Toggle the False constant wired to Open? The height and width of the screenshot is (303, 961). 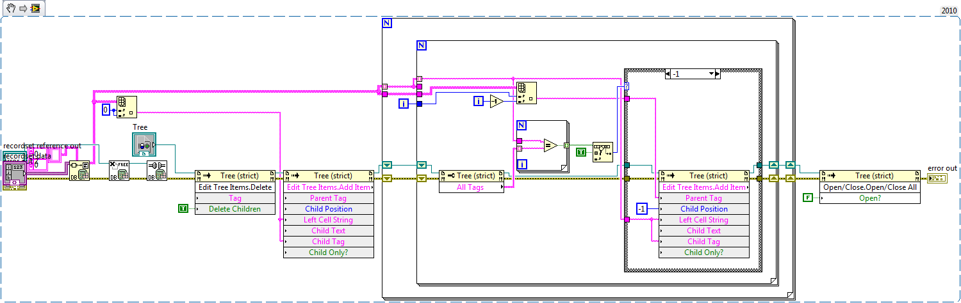click(809, 198)
